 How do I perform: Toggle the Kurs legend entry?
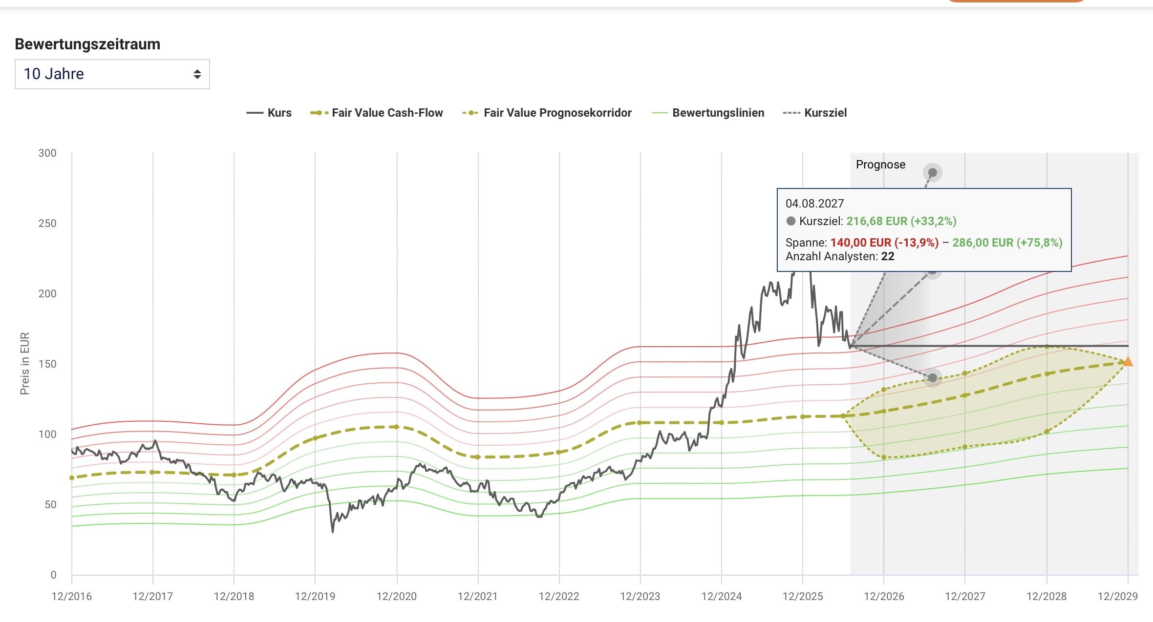tap(269, 113)
